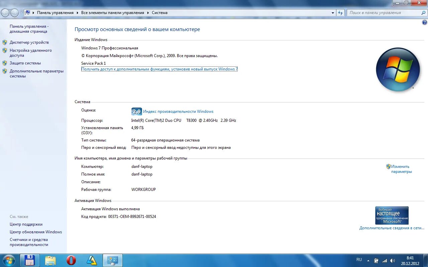Open the address bar history dropdown arrow
This screenshot has width=428, height=267.
point(333,13)
